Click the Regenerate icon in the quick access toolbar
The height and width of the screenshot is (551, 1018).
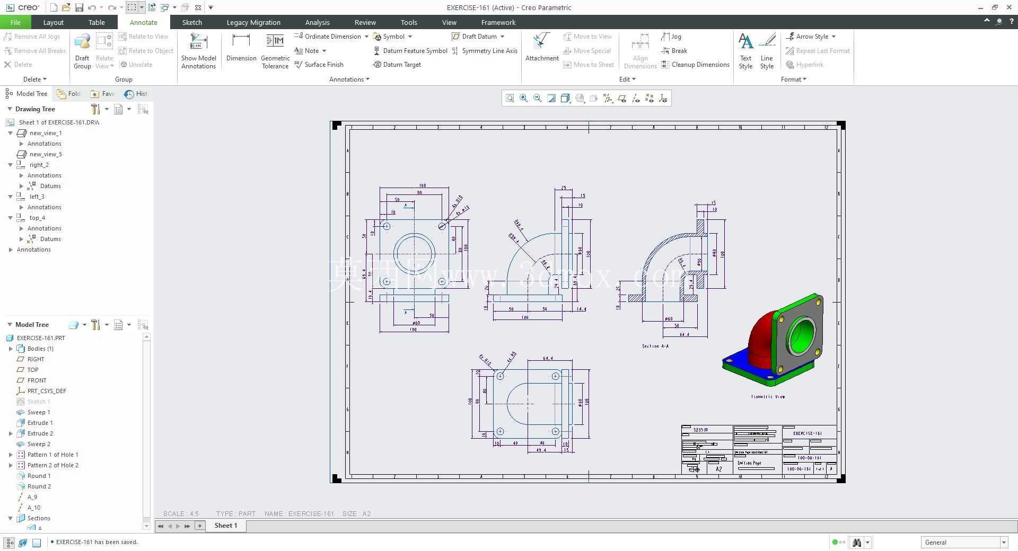click(152, 7)
